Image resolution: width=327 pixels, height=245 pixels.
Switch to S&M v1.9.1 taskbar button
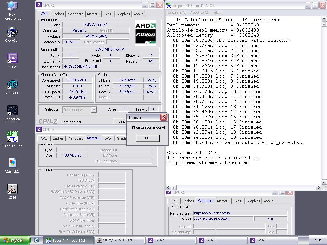[119, 240]
